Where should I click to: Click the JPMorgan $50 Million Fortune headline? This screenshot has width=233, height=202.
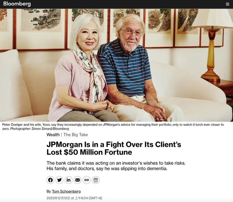114,148
